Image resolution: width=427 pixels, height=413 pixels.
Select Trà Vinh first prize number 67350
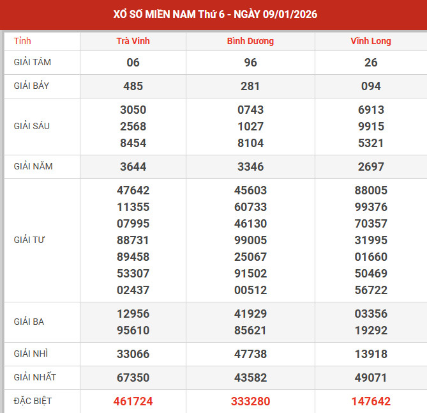[133, 378]
